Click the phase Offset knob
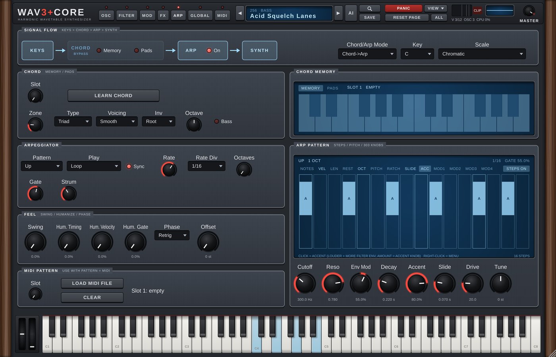Image resolution: width=556 pixels, height=357 pixels. 208,242
